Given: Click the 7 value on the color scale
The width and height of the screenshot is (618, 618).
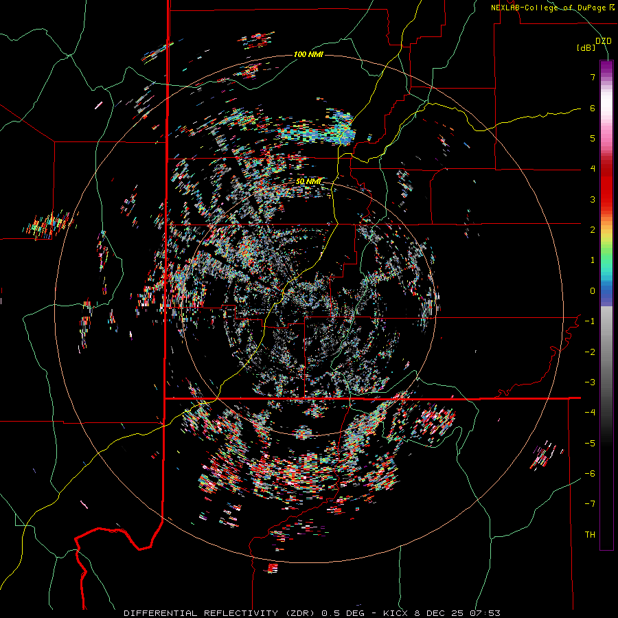Looking at the screenshot, I should (x=593, y=77).
